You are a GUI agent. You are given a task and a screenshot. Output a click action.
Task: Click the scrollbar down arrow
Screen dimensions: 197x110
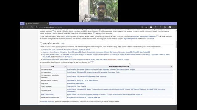[x=176, y=104]
